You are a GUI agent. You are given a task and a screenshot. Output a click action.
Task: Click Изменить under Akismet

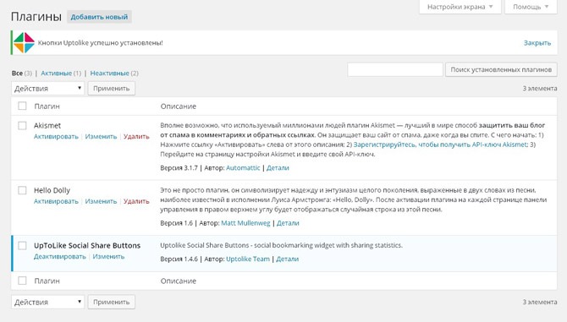click(101, 136)
